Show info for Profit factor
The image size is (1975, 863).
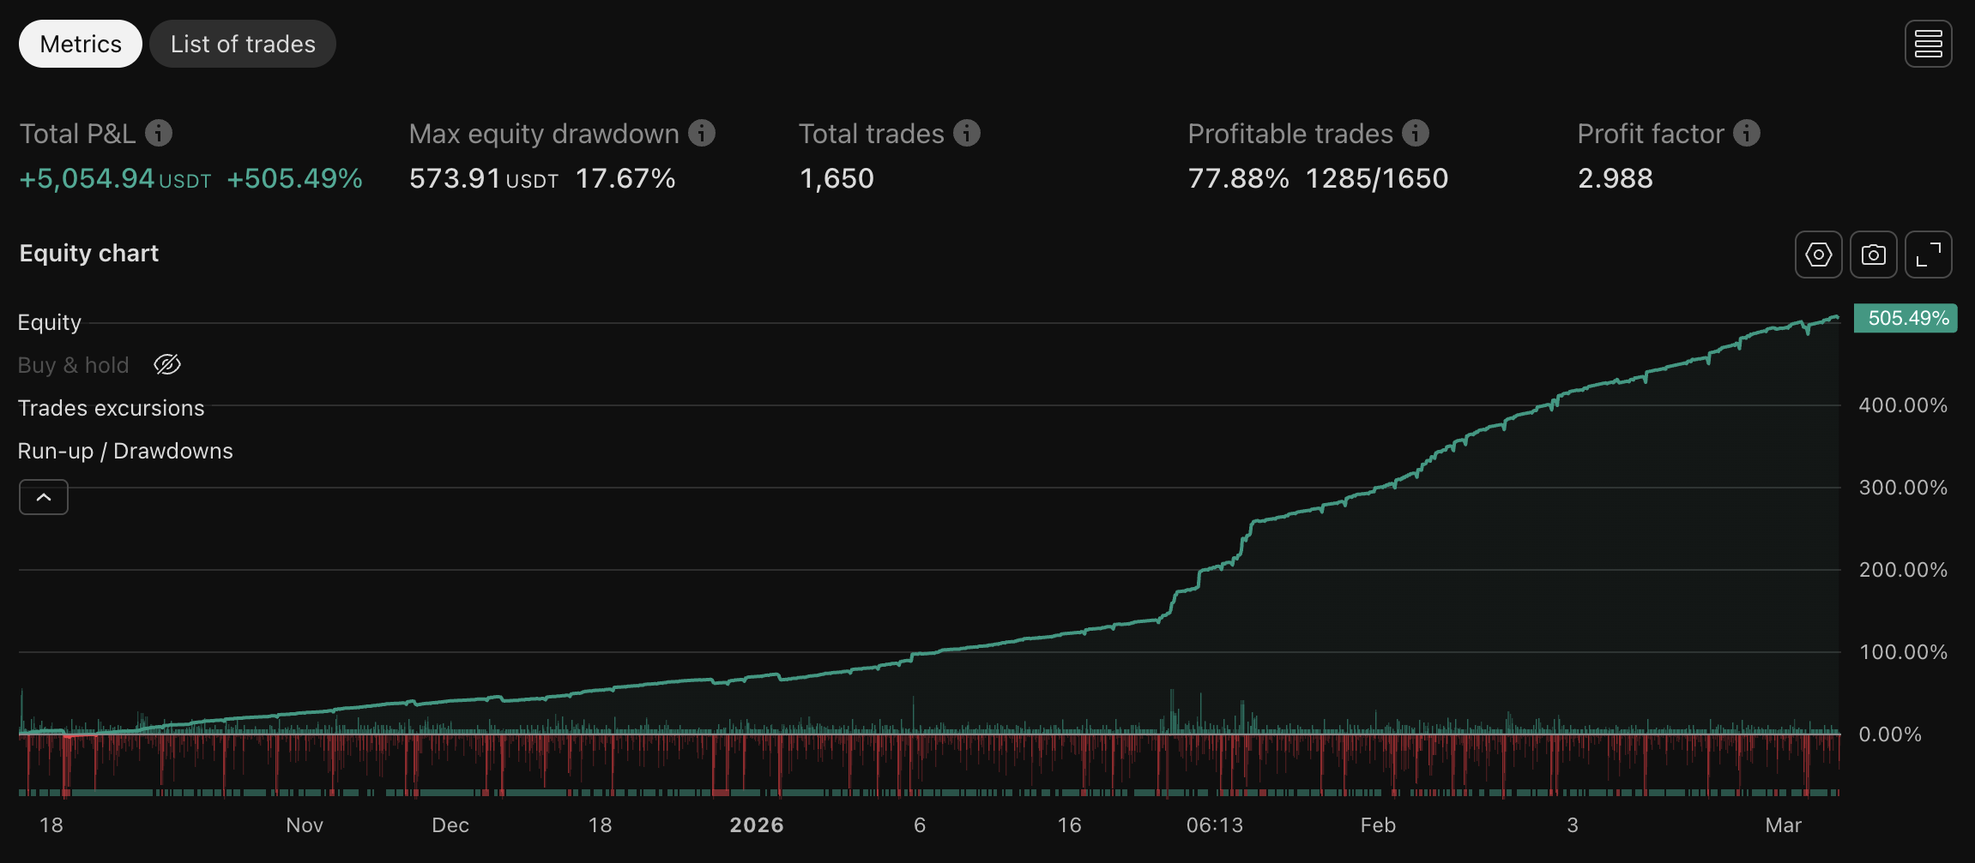(1747, 133)
